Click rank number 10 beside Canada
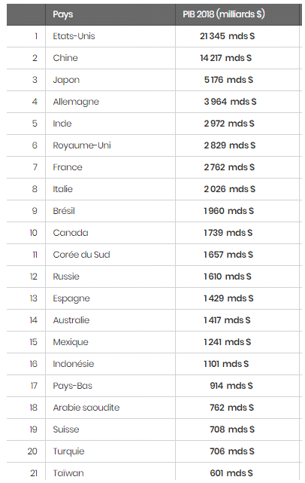This screenshot has width=305, height=483. 34,233
